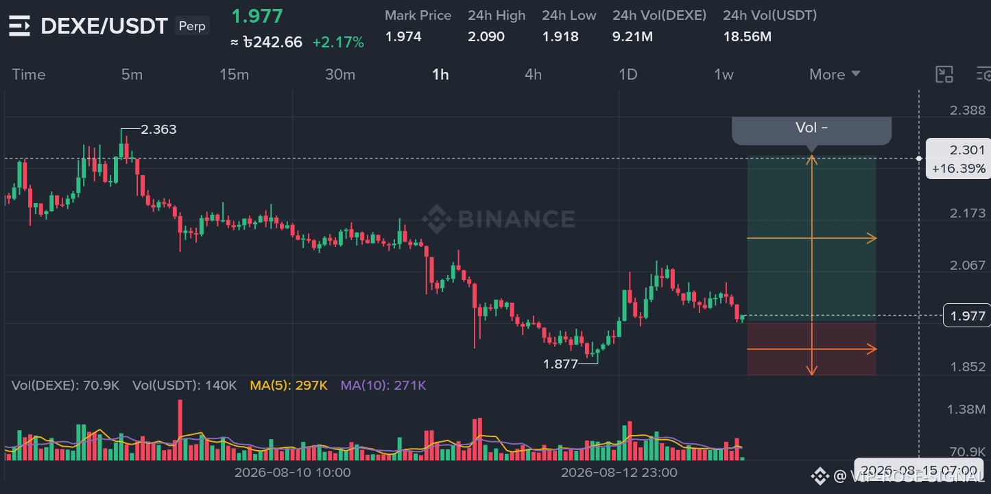Click the +2.17% change value
Screen dimensions: 991x494
point(338,42)
